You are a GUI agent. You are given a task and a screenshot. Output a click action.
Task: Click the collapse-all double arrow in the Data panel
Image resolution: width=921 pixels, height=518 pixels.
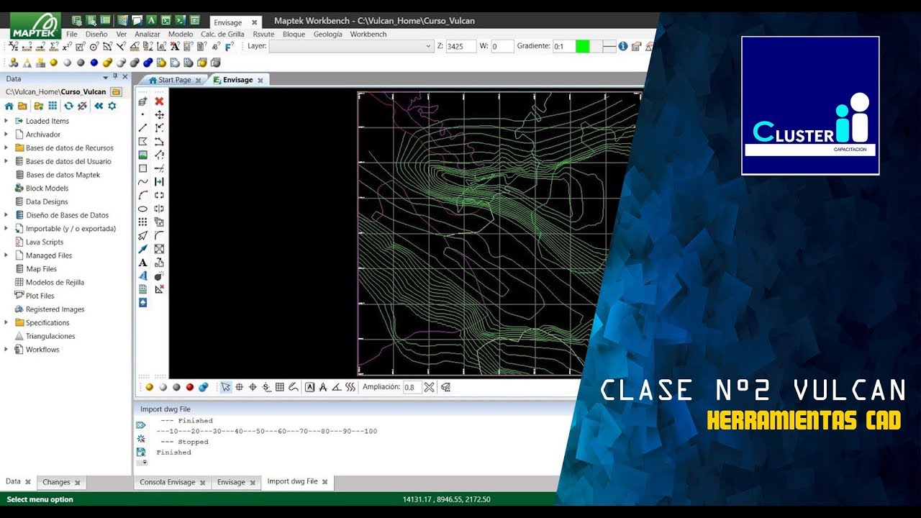click(99, 106)
